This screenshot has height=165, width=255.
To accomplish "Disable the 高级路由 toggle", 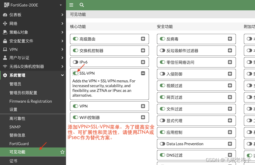I will pos(76,39).
